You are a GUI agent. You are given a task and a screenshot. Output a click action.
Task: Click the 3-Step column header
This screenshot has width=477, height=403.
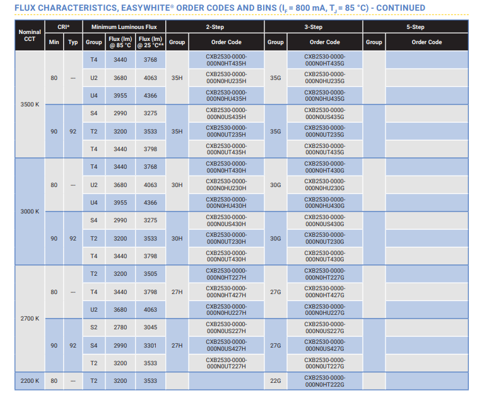pyautogui.click(x=314, y=26)
